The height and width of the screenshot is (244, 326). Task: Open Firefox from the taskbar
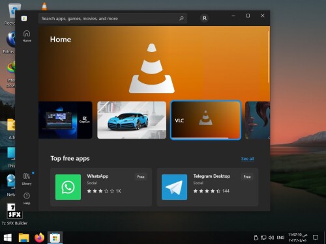point(39,237)
